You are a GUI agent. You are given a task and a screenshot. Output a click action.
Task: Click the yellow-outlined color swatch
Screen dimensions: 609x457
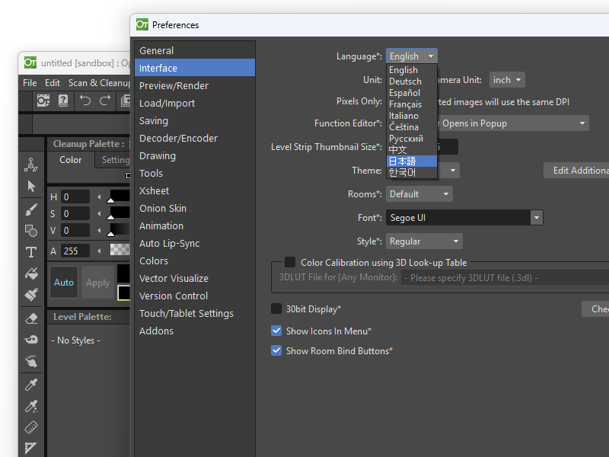click(124, 292)
